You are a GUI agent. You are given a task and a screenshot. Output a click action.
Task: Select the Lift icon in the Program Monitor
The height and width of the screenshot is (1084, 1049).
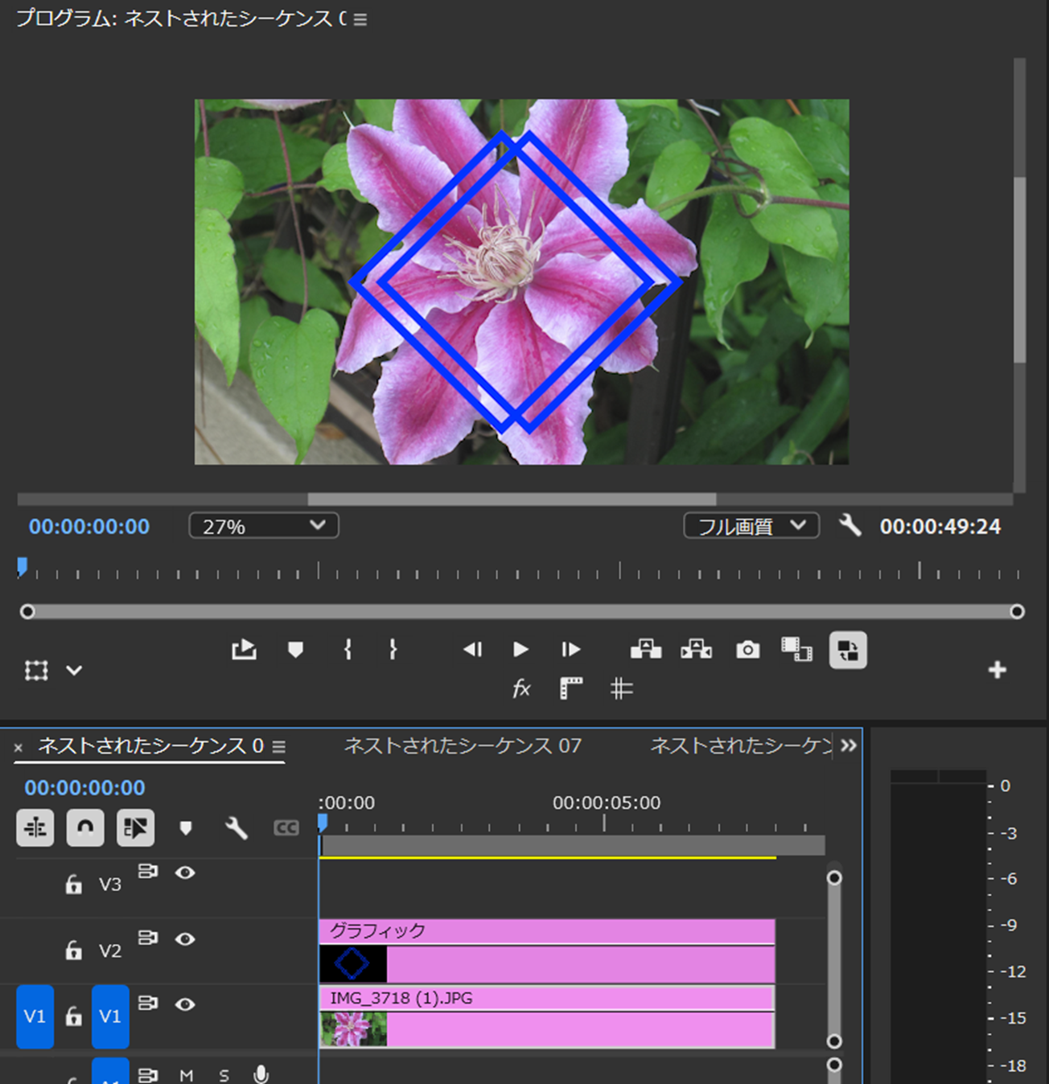click(647, 650)
